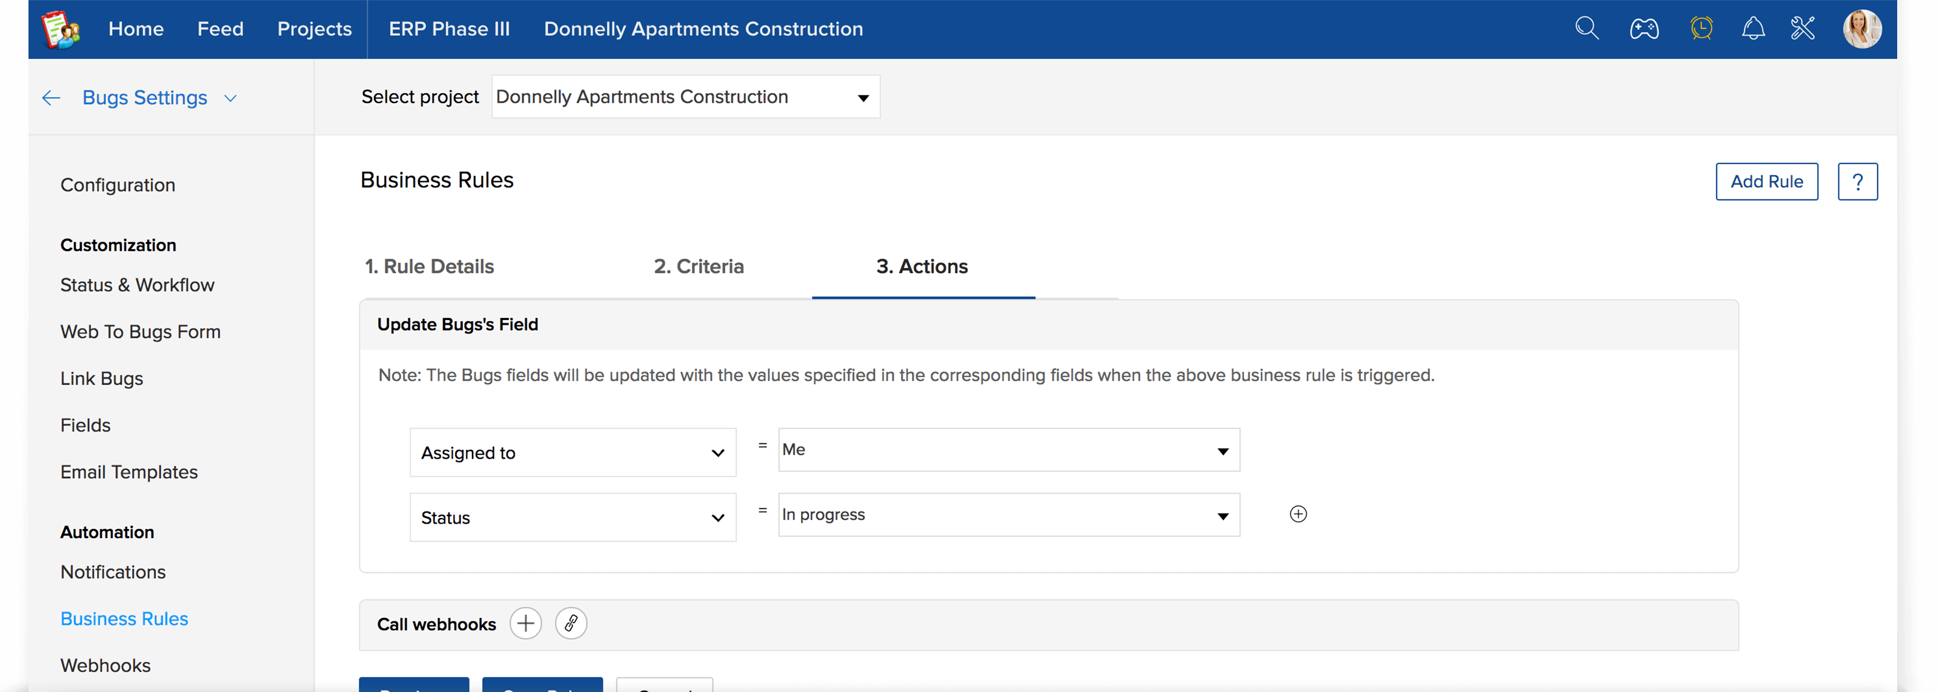1939x692 pixels.
Task: Open Web To Bugs Form
Action: point(140,332)
